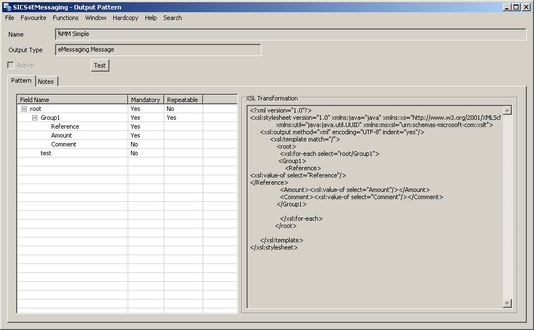Open the Favourite menu
Screen dimensions: 534x330
pos(33,18)
